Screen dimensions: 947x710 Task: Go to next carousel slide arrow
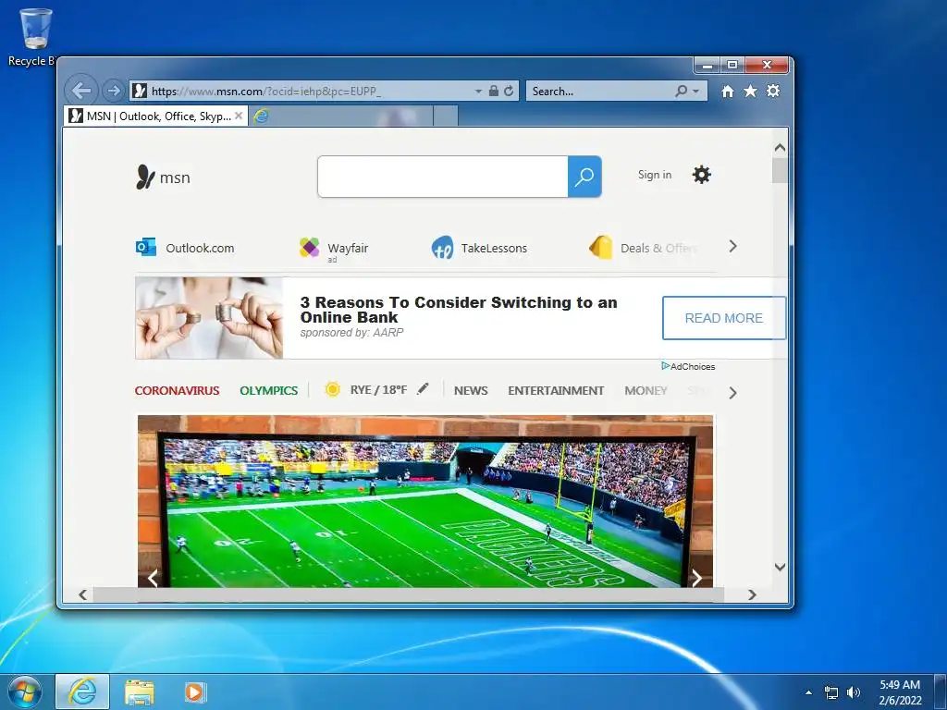(697, 578)
